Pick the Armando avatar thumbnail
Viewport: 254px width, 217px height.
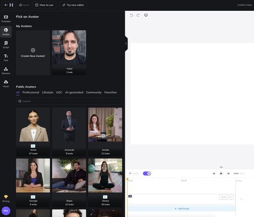point(69,125)
